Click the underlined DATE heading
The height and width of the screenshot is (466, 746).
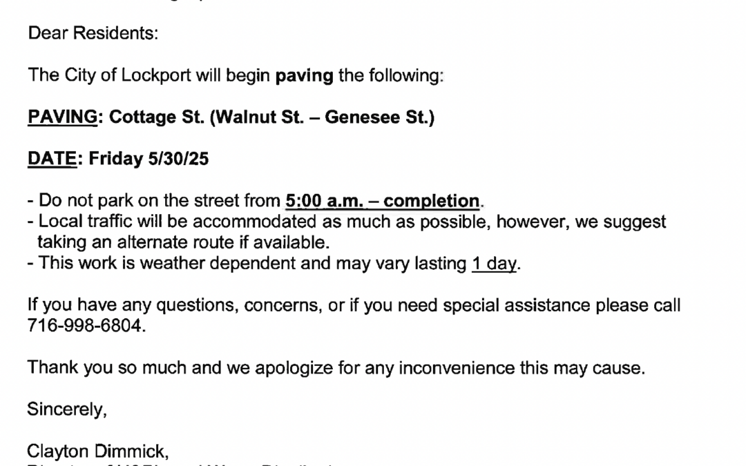coord(52,159)
